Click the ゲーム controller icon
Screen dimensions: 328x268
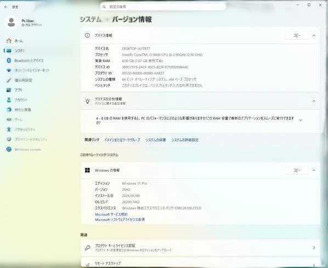click(9, 119)
